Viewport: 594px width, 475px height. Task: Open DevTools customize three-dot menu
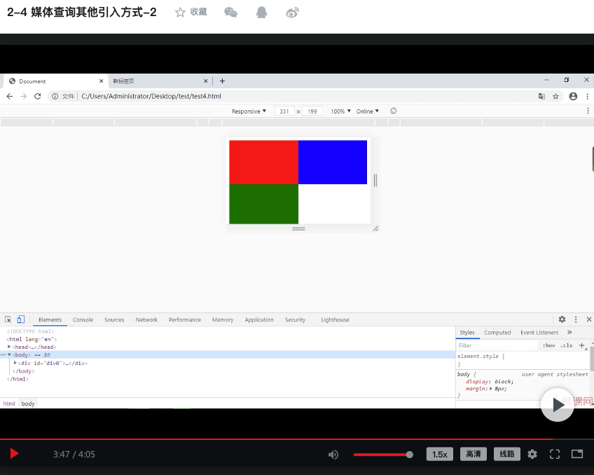576,319
